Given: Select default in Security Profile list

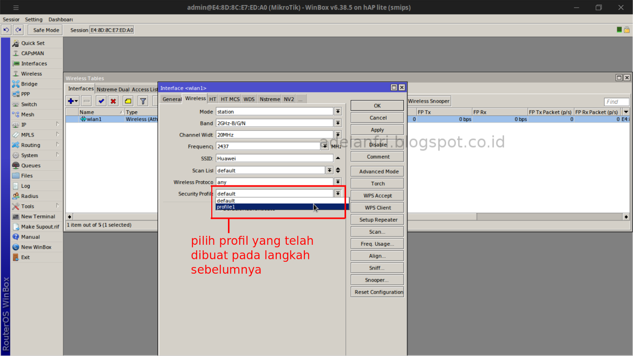Looking at the screenshot, I should coord(282,201).
